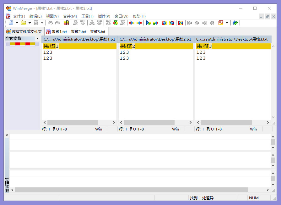Open the dropdown arrow beside the New icon
The height and width of the screenshot is (205, 281).
click(17, 23)
